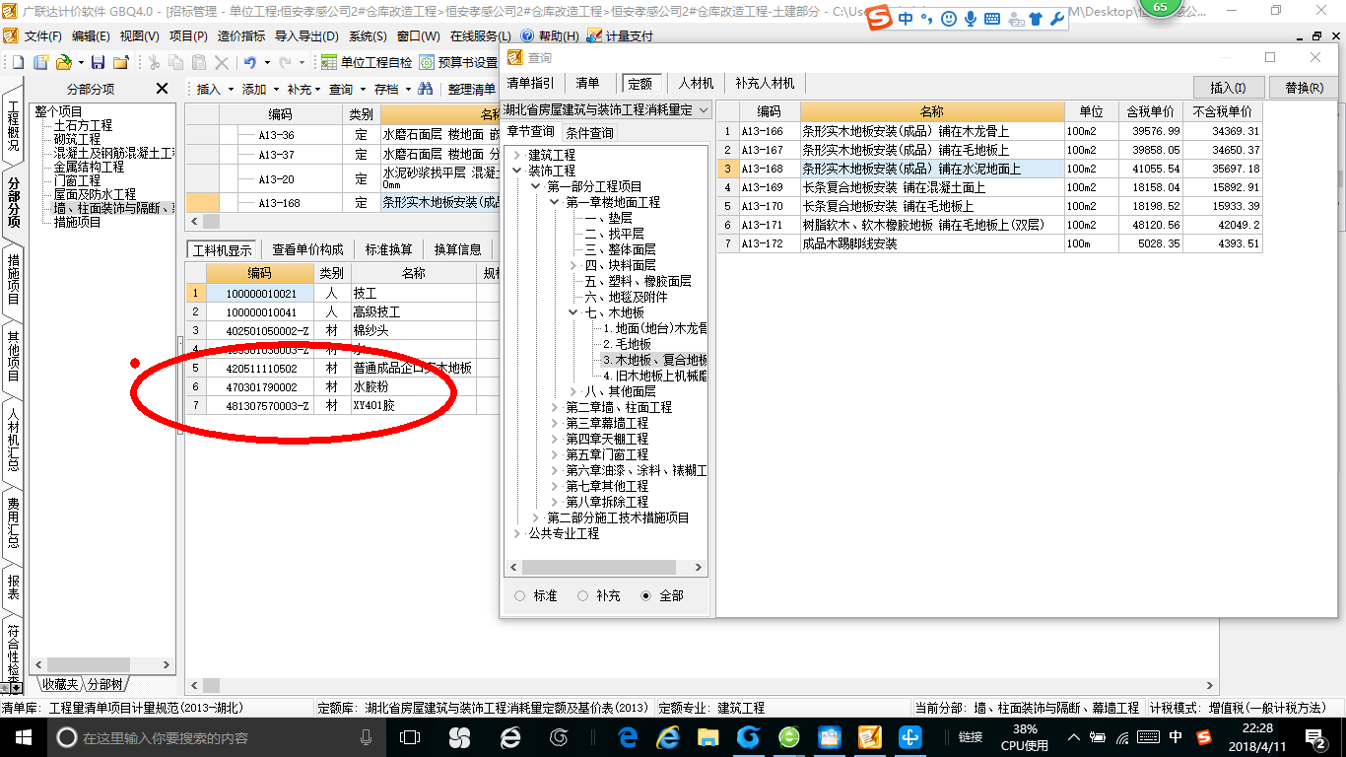Click the 插入(I) button
1346x757 pixels.
tap(1228, 88)
